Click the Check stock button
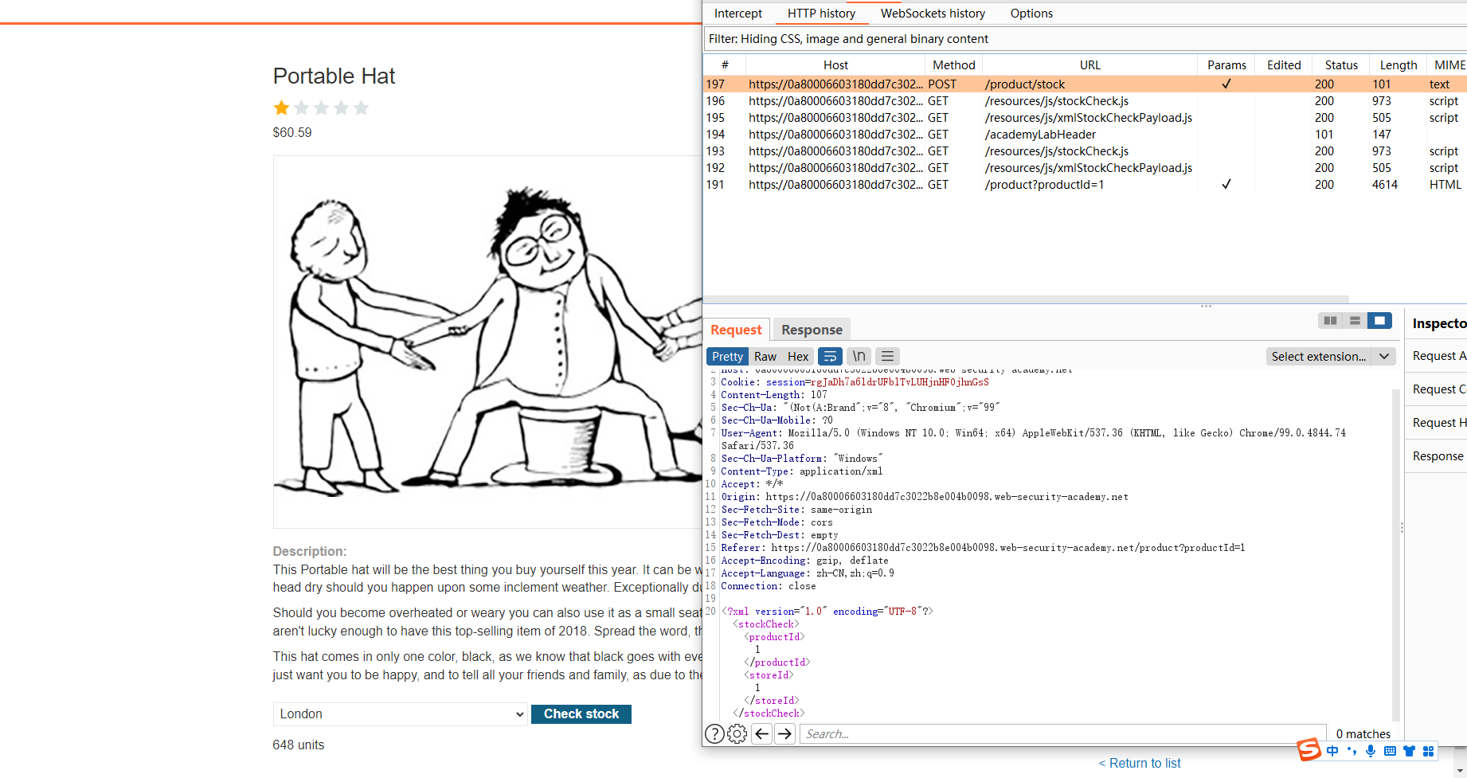The height and width of the screenshot is (778, 1467). (x=581, y=713)
